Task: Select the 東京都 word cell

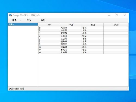Action: (71, 33)
